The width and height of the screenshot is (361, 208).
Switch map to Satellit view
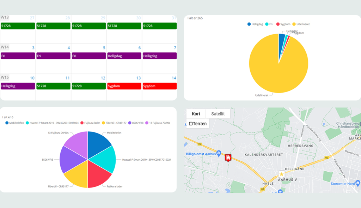click(218, 114)
